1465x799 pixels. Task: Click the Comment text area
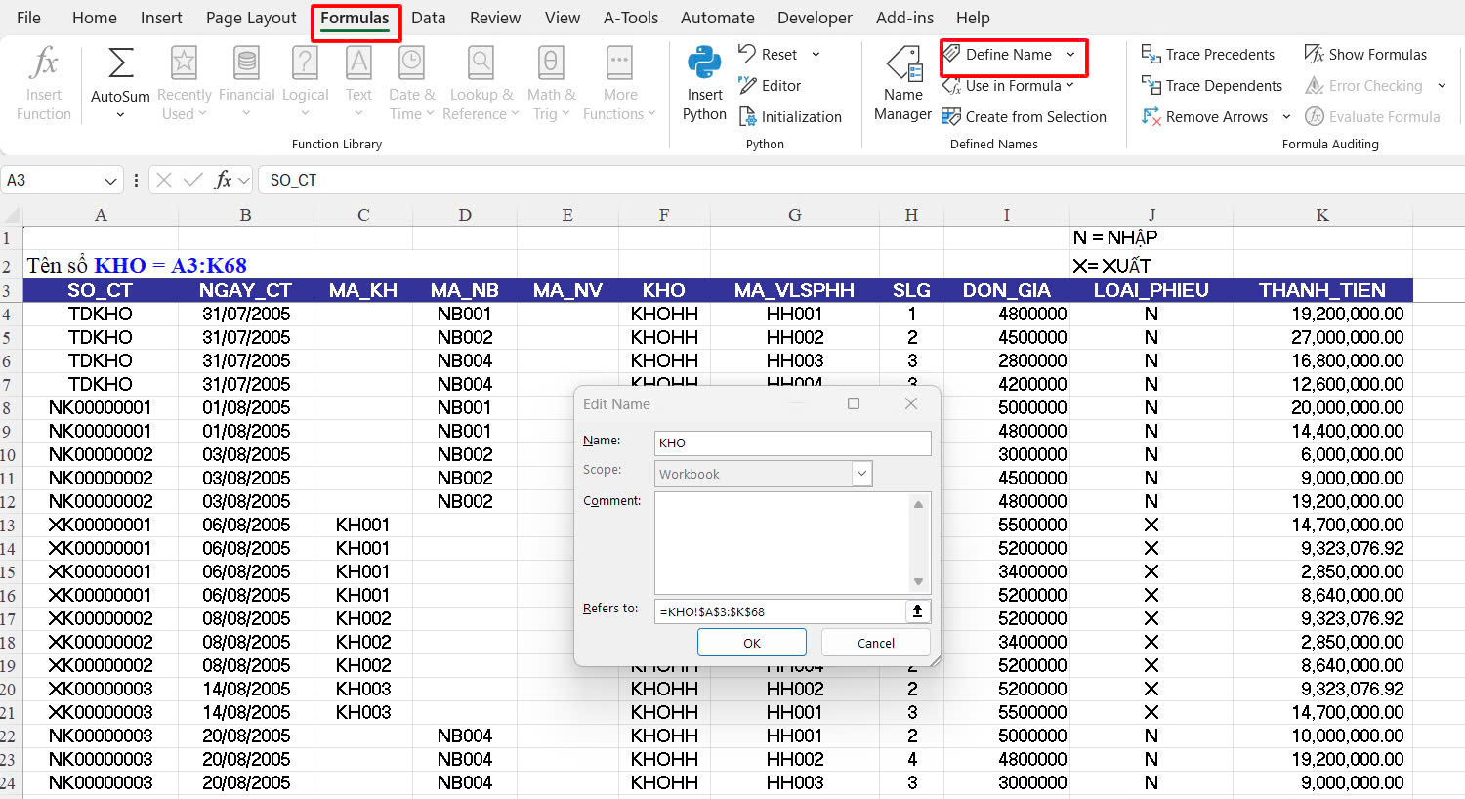(x=782, y=542)
